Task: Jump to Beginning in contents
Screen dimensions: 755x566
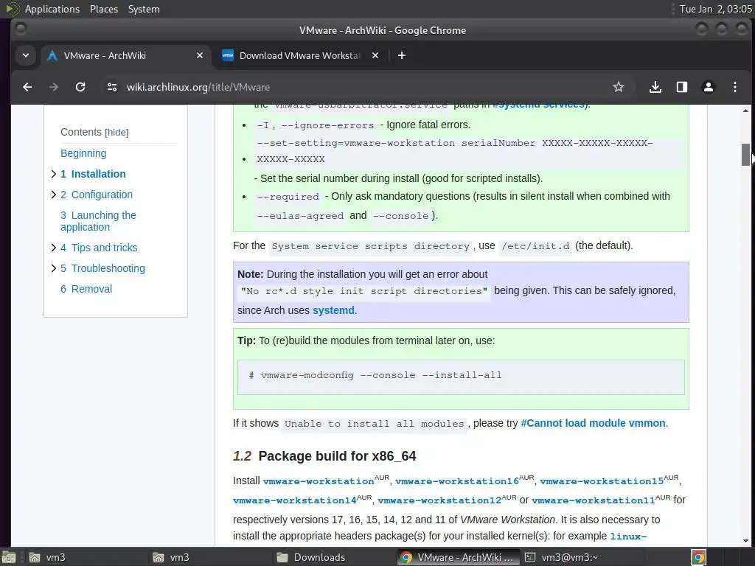Action: (x=83, y=153)
